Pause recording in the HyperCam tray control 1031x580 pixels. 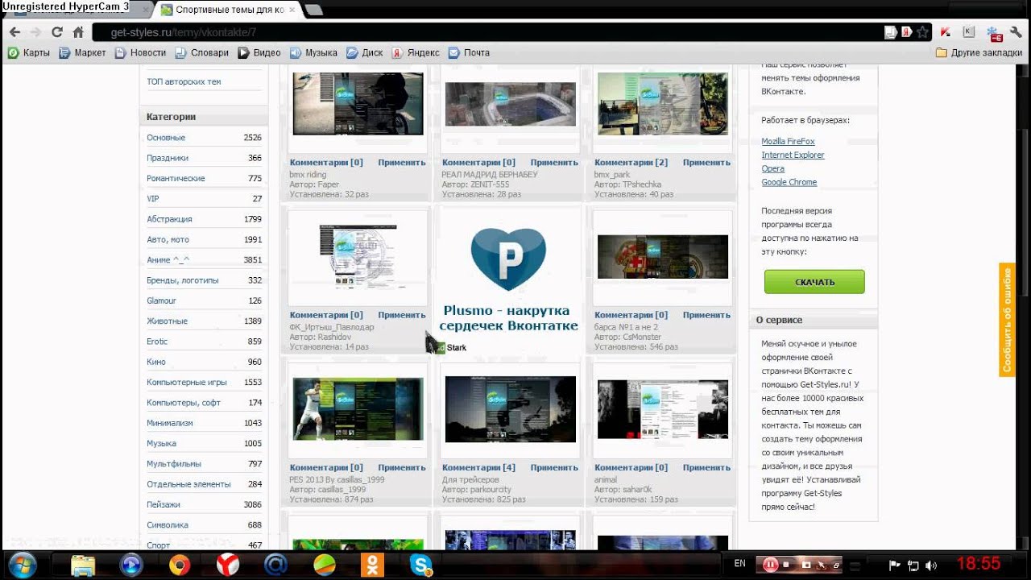pyautogui.click(x=771, y=565)
